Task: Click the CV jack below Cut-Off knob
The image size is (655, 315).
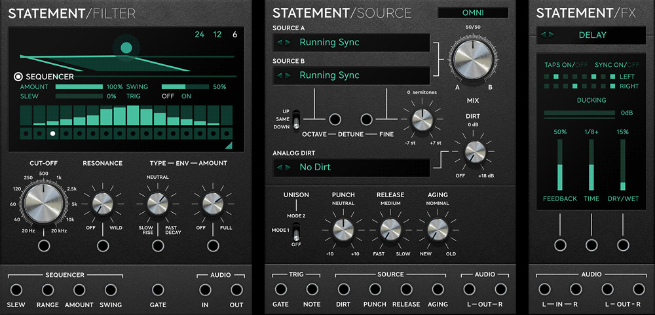Action: (44, 246)
